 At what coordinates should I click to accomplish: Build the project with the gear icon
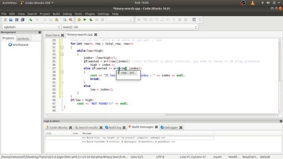click(x=79, y=19)
